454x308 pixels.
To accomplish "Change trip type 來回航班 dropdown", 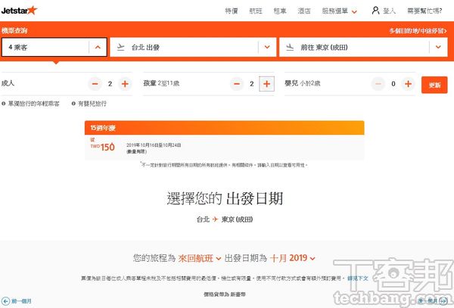I will [200, 258].
